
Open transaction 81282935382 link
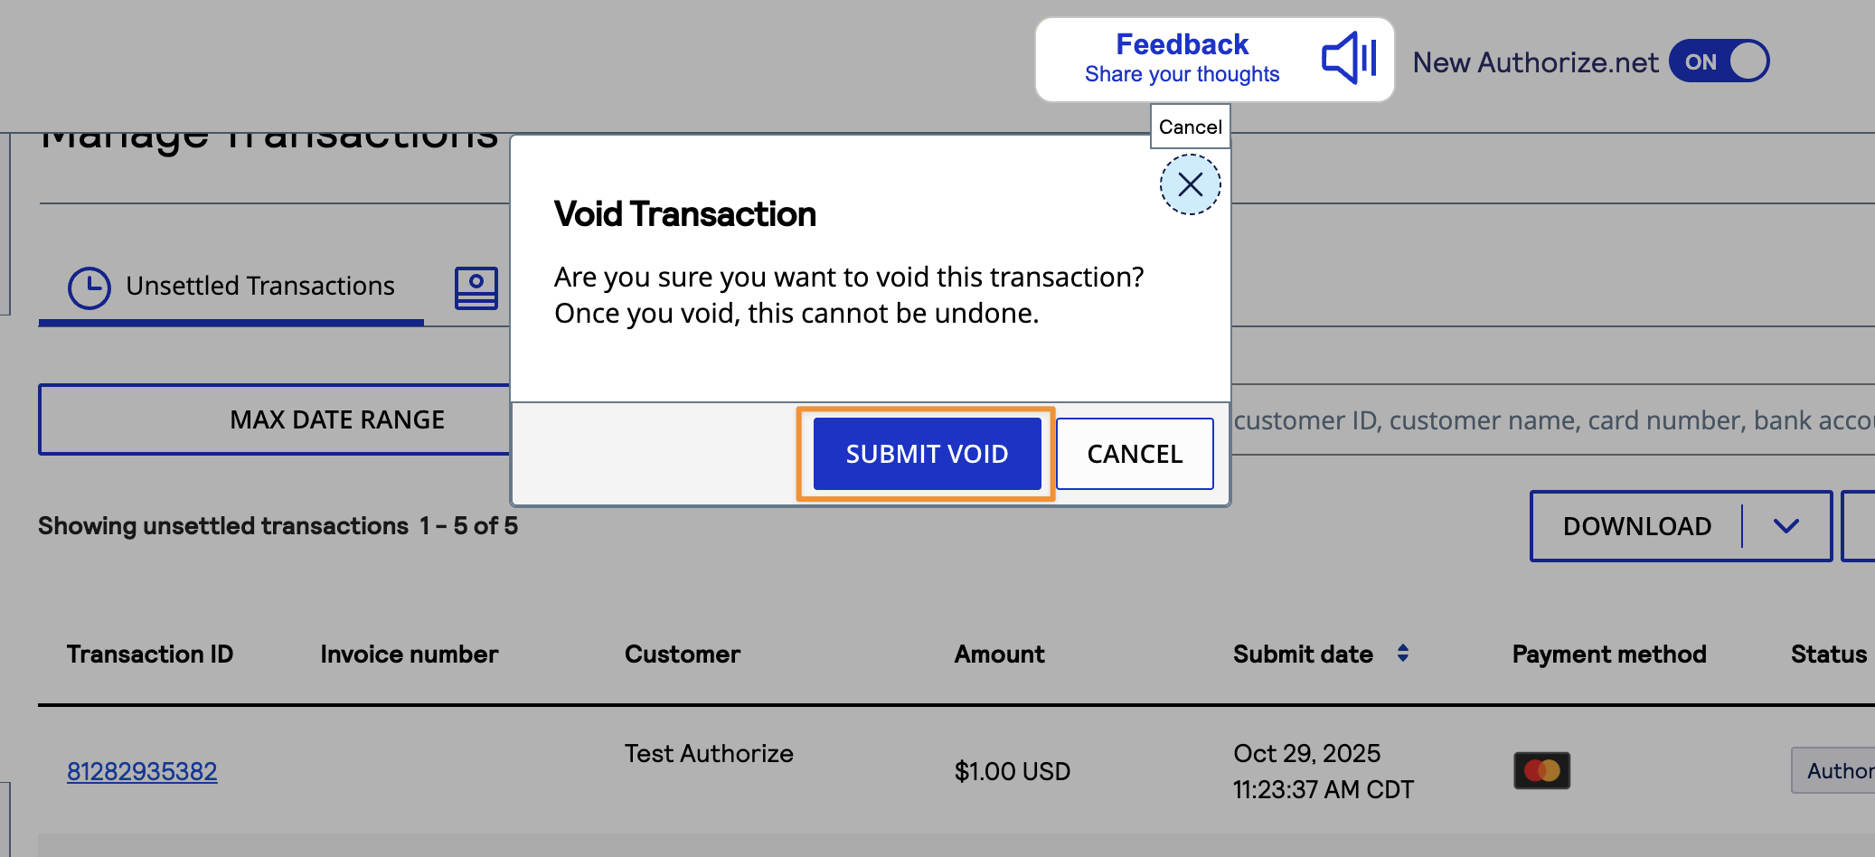tap(142, 771)
